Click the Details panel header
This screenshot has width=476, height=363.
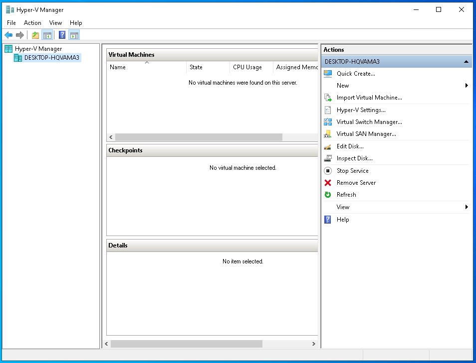click(212, 246)
